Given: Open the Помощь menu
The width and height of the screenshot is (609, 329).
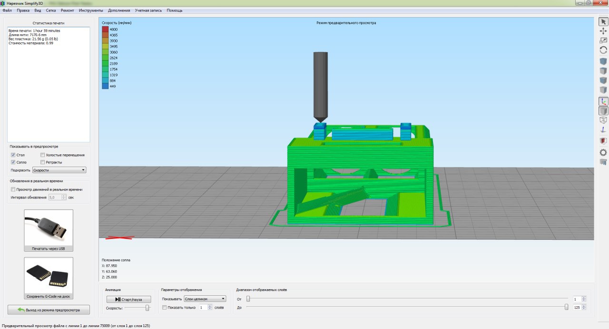Looking at the screenshot, I should click(x=175, y=10).
